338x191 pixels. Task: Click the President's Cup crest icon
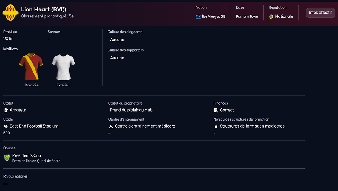click(7, 158)
